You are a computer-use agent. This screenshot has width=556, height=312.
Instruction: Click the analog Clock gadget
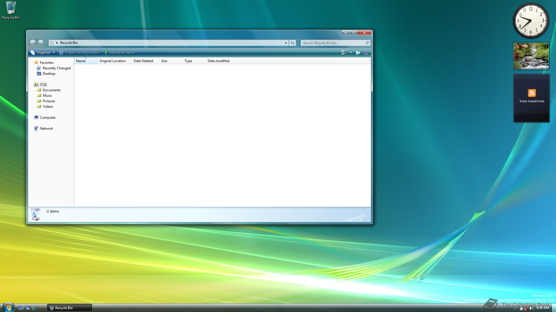tap(531, 21)
